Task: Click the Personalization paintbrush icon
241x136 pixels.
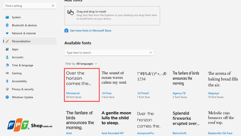Action: tap(7, 41)
